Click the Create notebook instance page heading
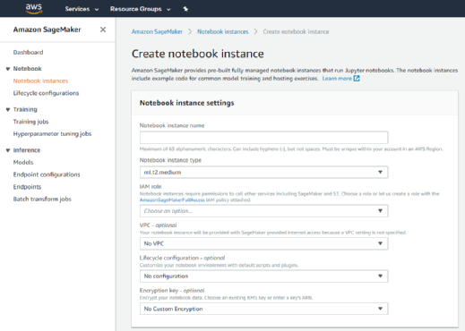Screen dimensions: 465x331 coord(198,54)
